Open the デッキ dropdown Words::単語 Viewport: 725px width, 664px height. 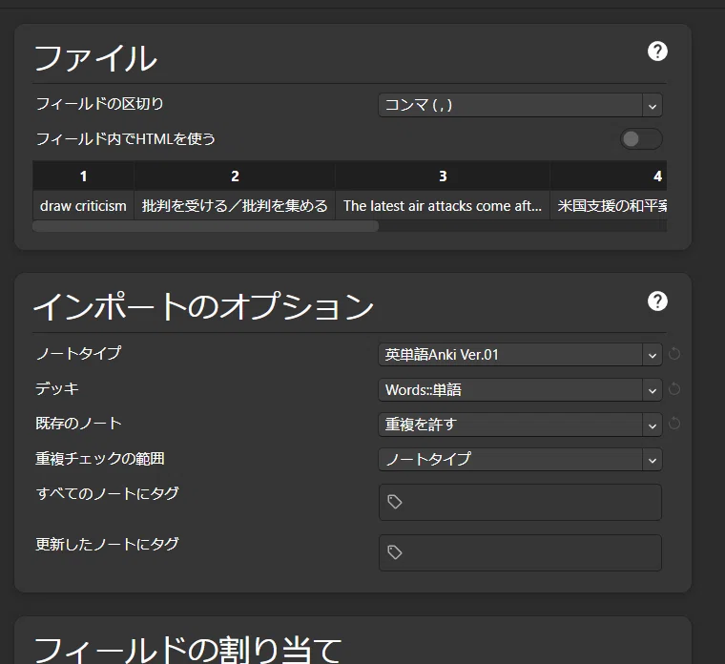(x=520, y=390)
